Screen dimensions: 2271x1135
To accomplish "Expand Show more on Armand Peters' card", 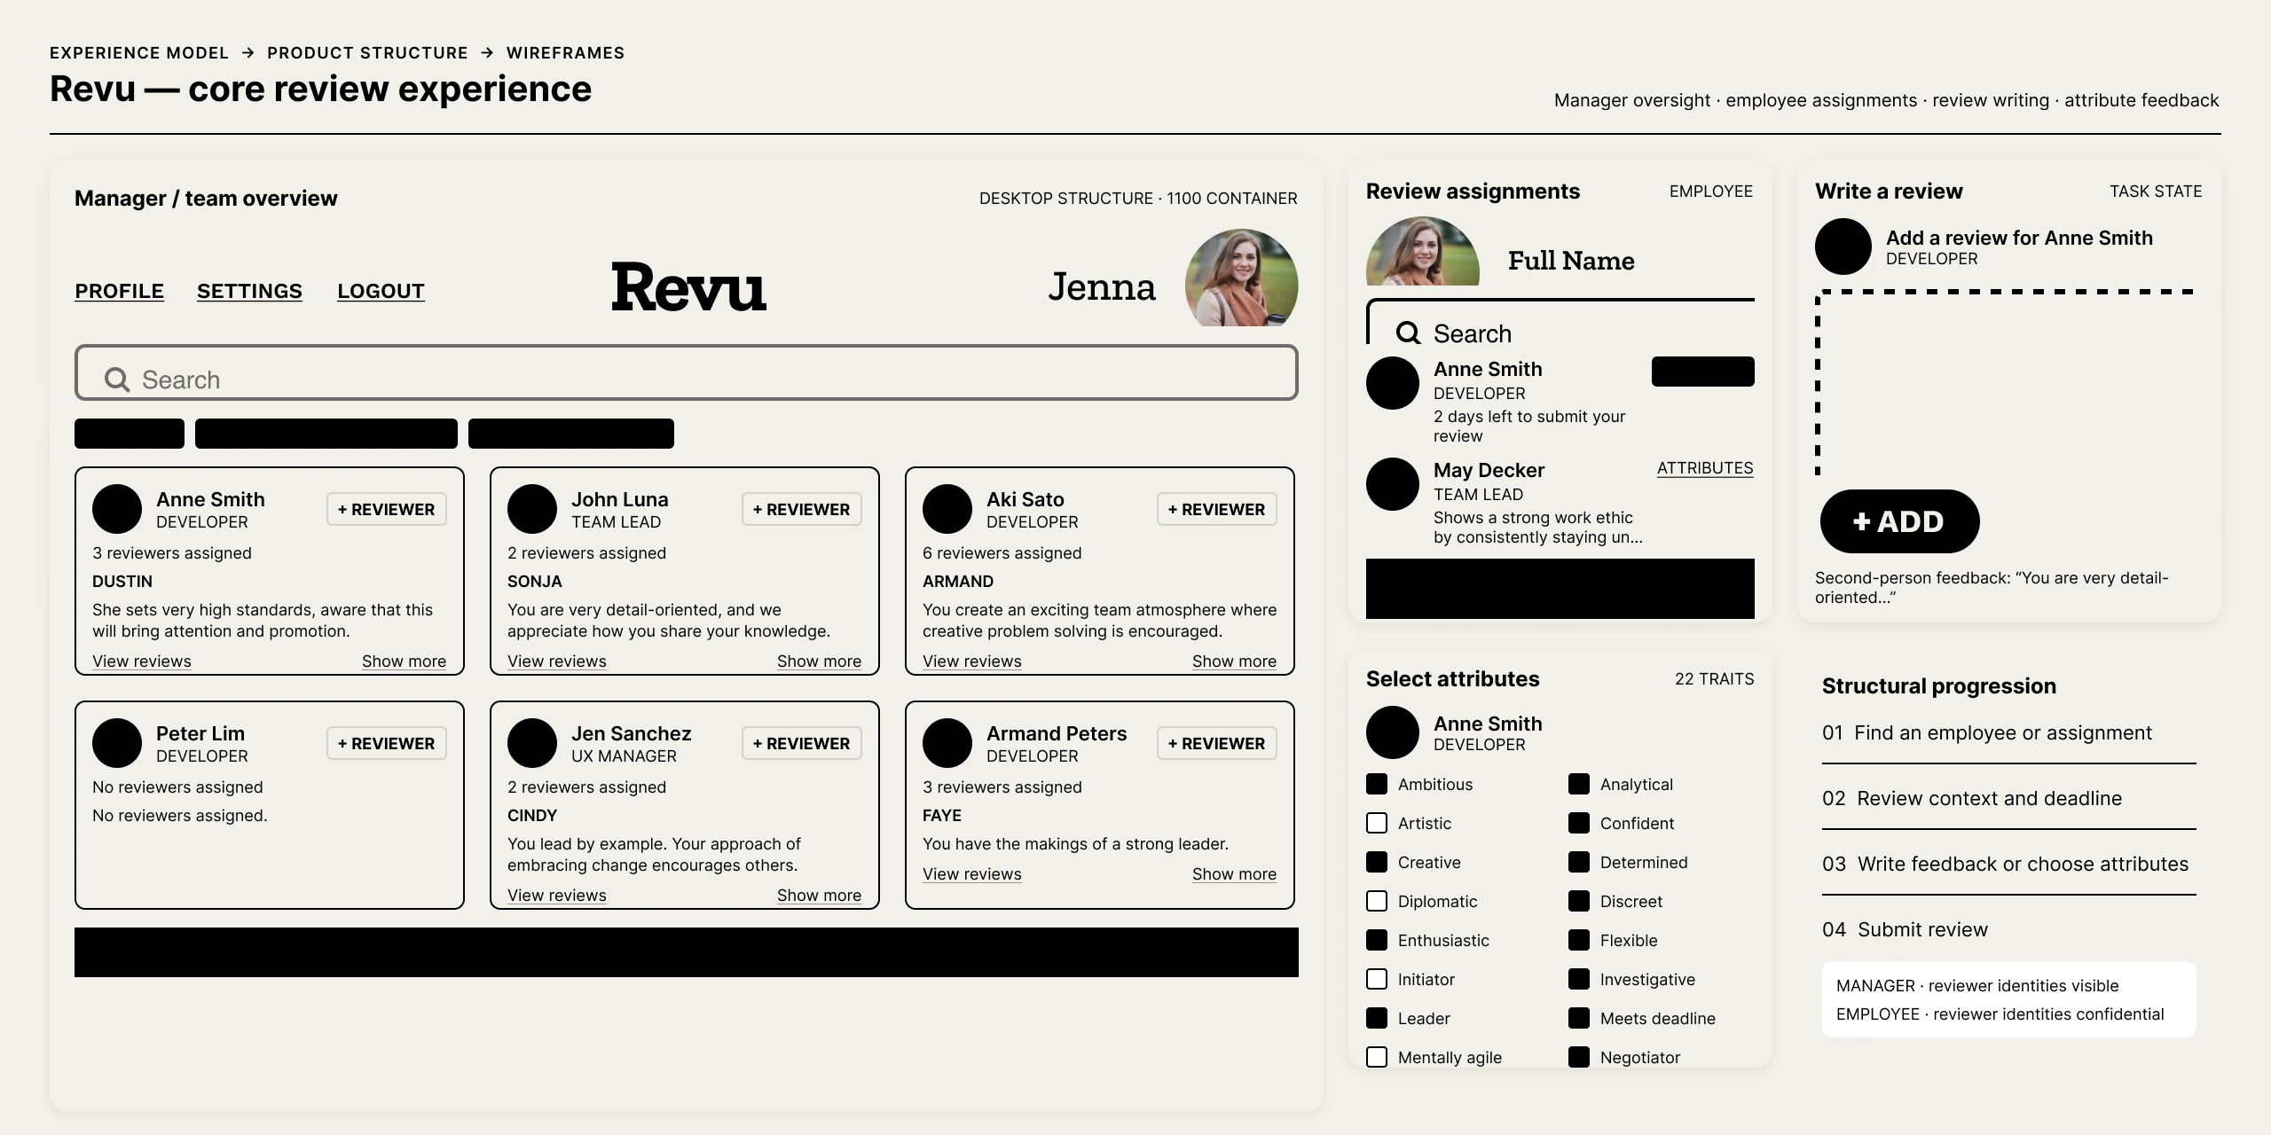I will (1234, 874).
